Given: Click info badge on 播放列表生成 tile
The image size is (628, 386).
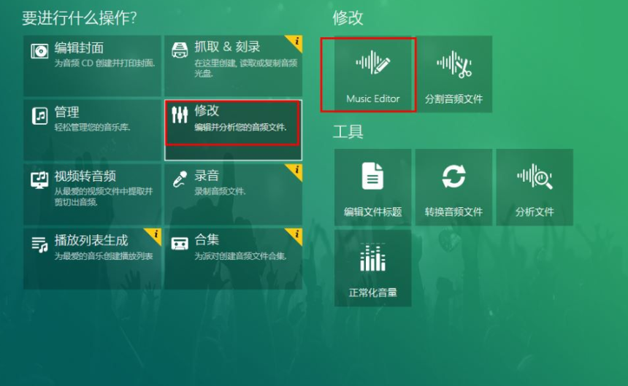Looking at the screenshot, I should 155,234.
